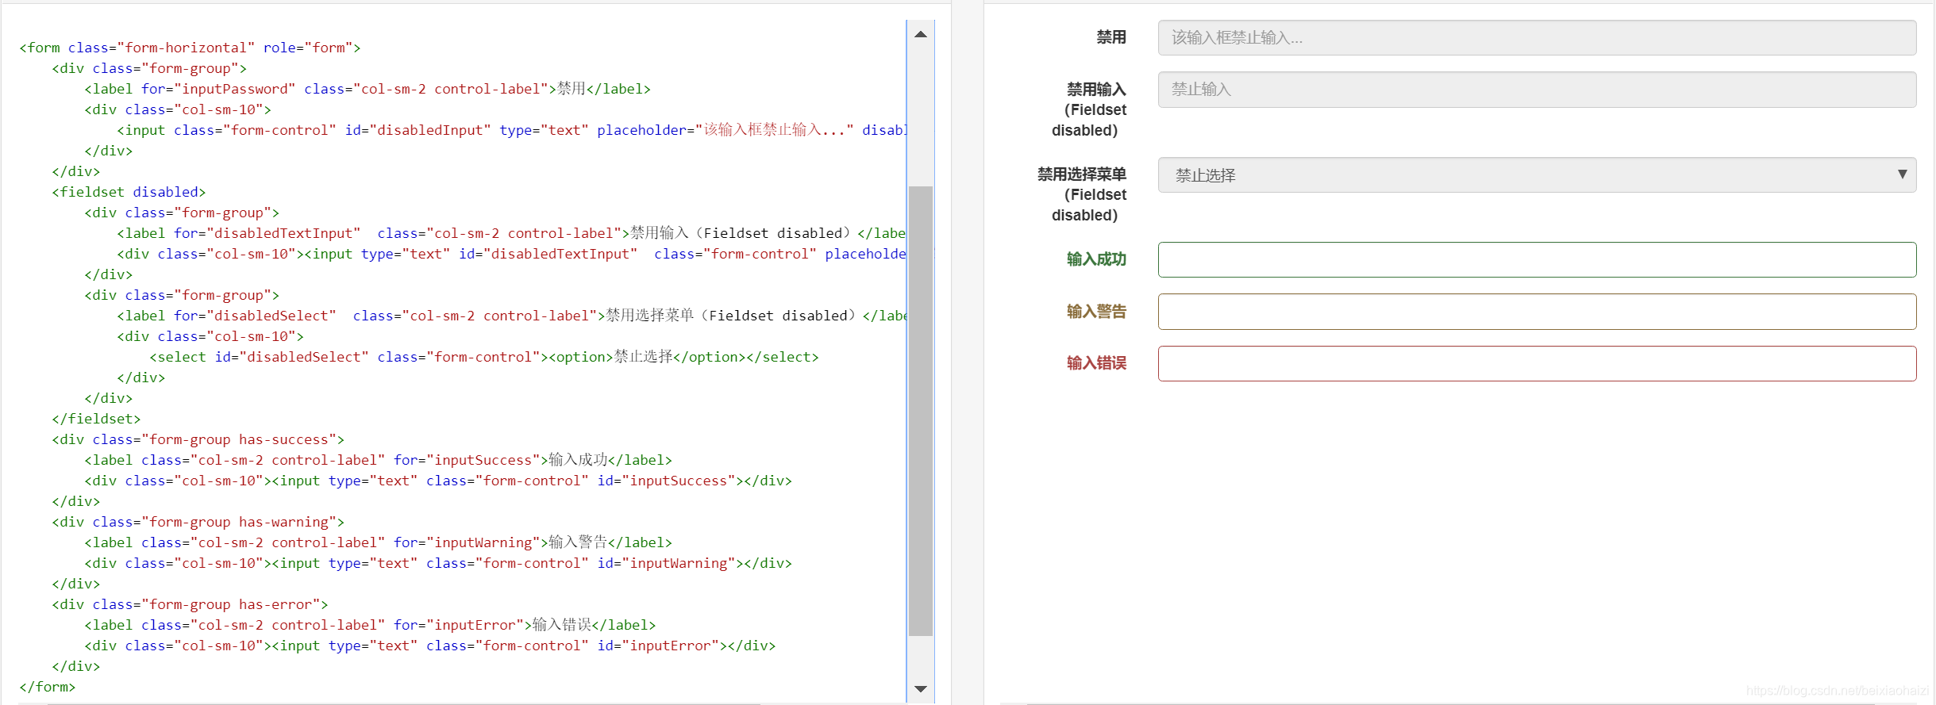The image size is (1936, 705).
Task: Click the code line with form-group has-error
Action: pyautogui.click(x=191, y=604)
